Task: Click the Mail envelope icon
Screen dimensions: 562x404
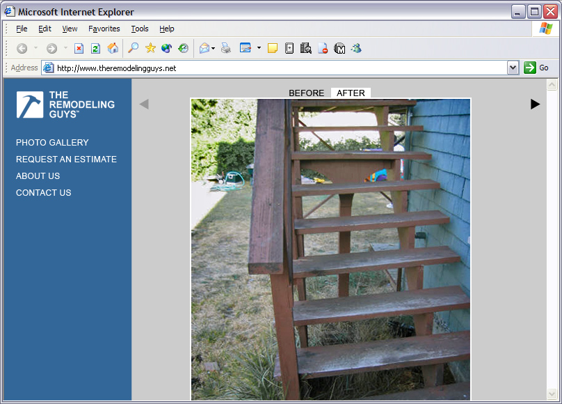Action: (204, 48)
